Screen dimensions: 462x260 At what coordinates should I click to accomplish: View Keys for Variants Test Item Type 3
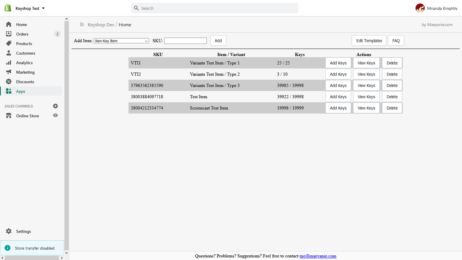pos(366,86)
